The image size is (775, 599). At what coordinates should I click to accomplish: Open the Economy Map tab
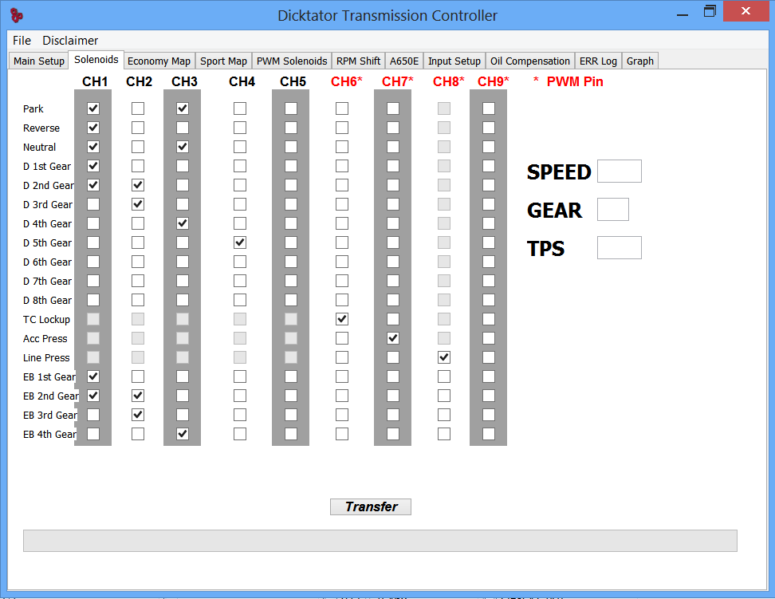pyautogui.click(x=159, y=61)
